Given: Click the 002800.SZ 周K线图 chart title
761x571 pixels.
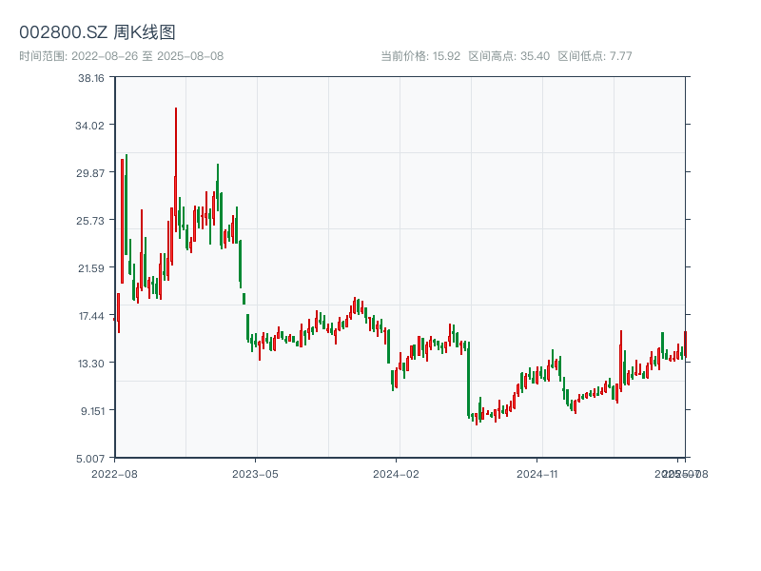Looking at the screenshot, I should click(97, 32).
